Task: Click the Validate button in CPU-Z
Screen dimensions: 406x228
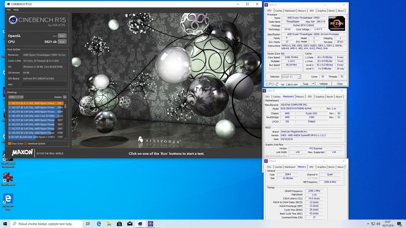Action: pos(323,84)
